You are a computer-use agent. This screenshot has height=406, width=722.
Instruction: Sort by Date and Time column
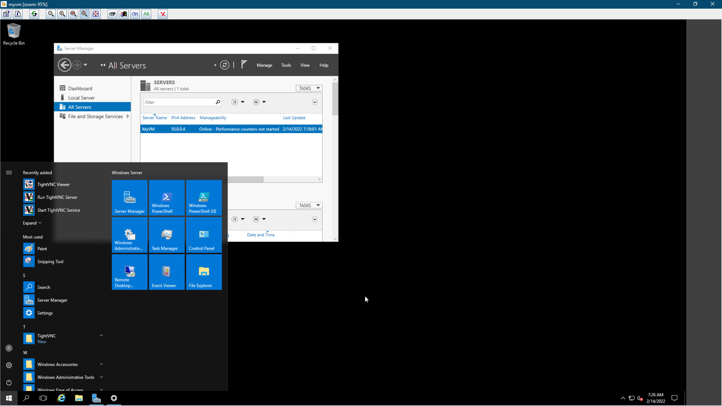261,235
